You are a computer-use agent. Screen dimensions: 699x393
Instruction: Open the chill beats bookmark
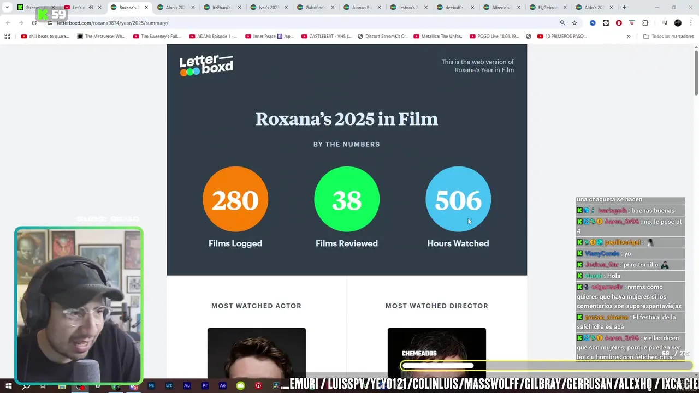[45, 37]
